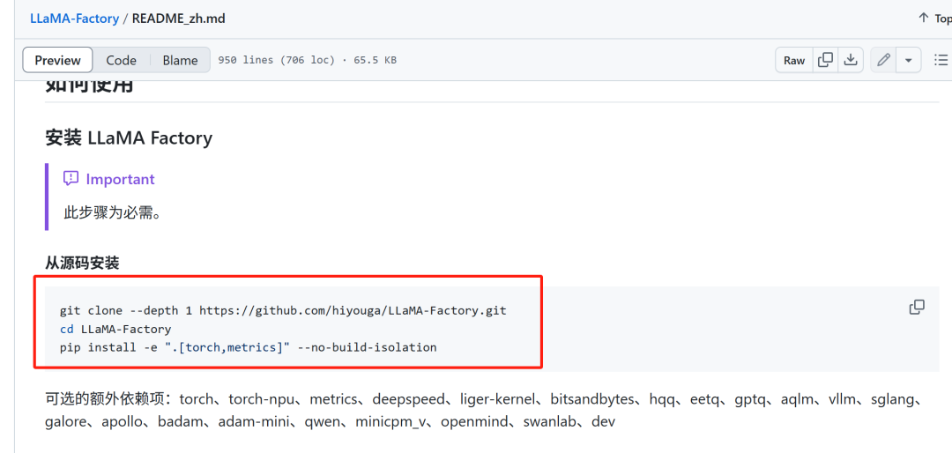Click the Important label text
Viewport: 952px width, 453px height.
120,179
